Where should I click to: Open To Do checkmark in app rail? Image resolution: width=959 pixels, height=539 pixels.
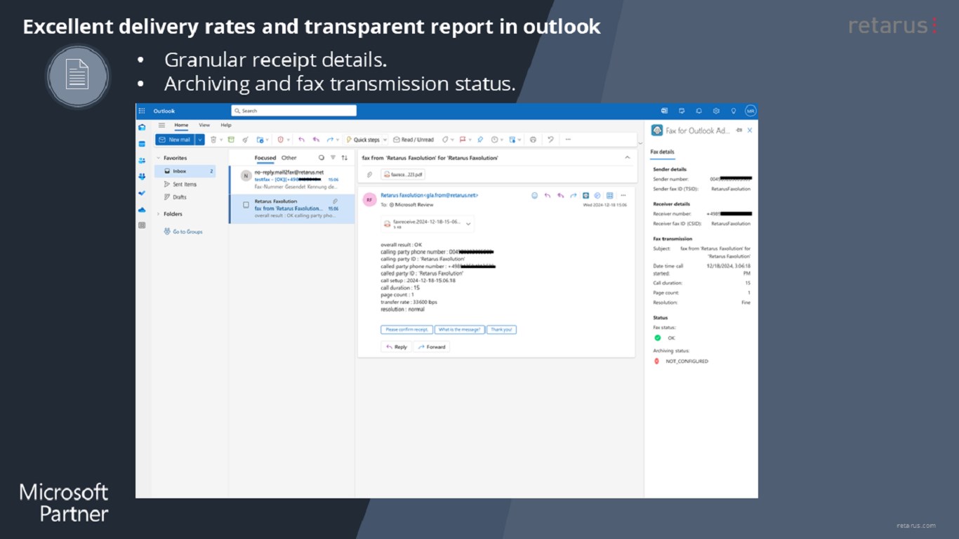pyautogui.click(x=142, y=193)
